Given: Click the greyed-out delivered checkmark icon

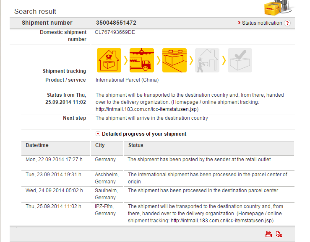Looking at the screenshot, I should 240,60.
